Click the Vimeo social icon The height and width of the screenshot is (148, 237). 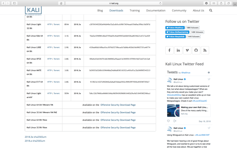click(187, 50)
